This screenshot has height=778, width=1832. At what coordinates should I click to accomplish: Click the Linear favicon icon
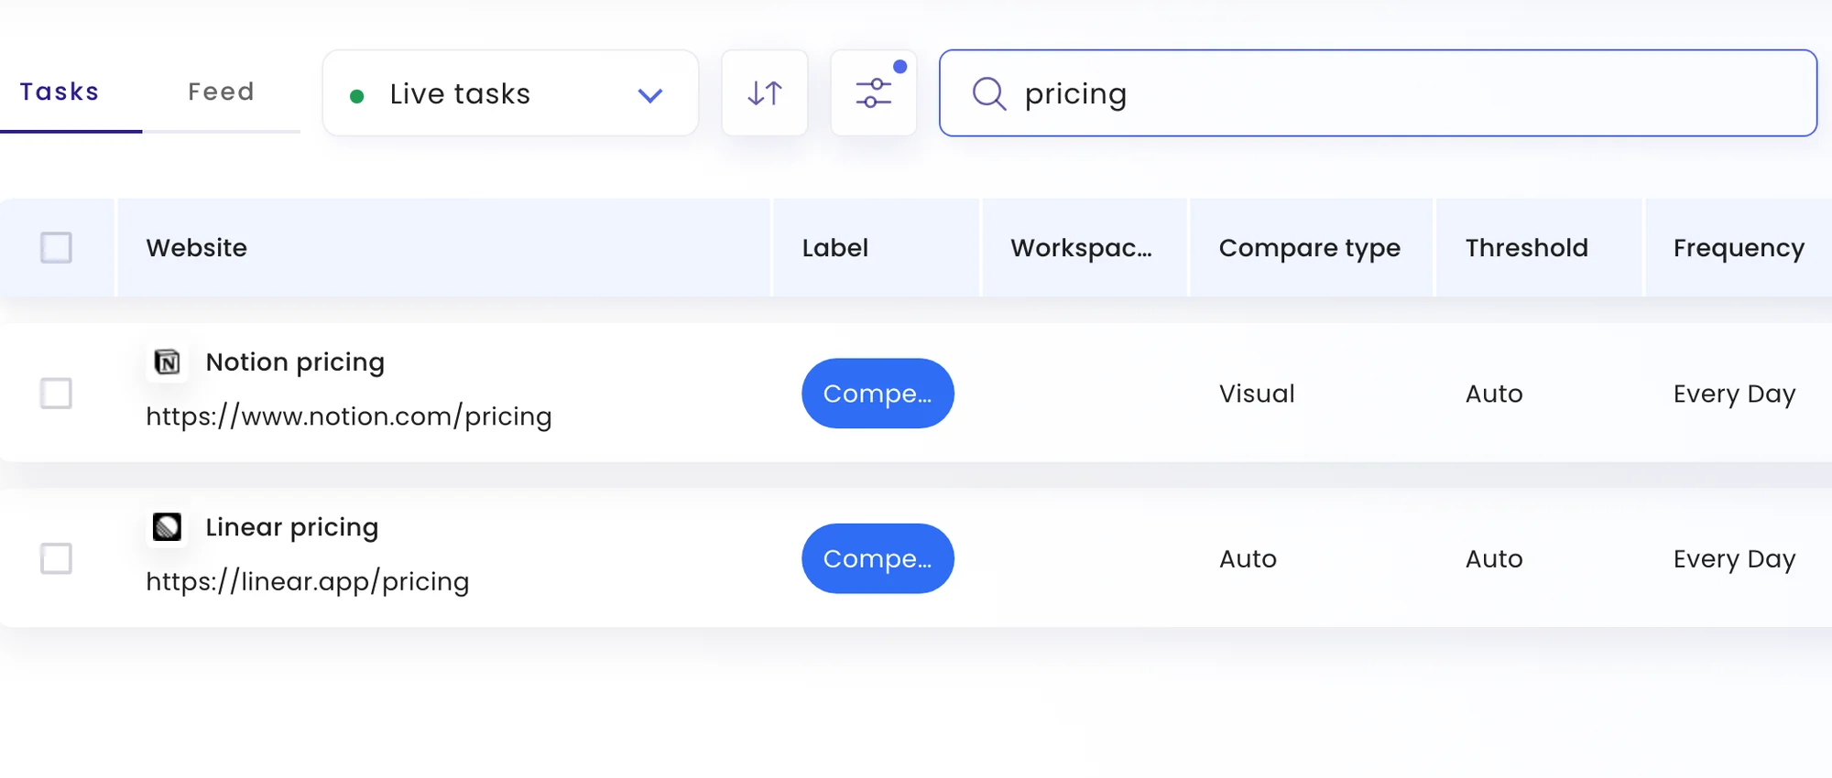168,527
